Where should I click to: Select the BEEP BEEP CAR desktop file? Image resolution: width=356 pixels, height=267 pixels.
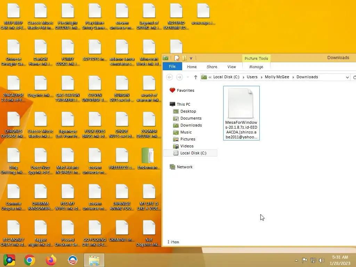(14, 17)
